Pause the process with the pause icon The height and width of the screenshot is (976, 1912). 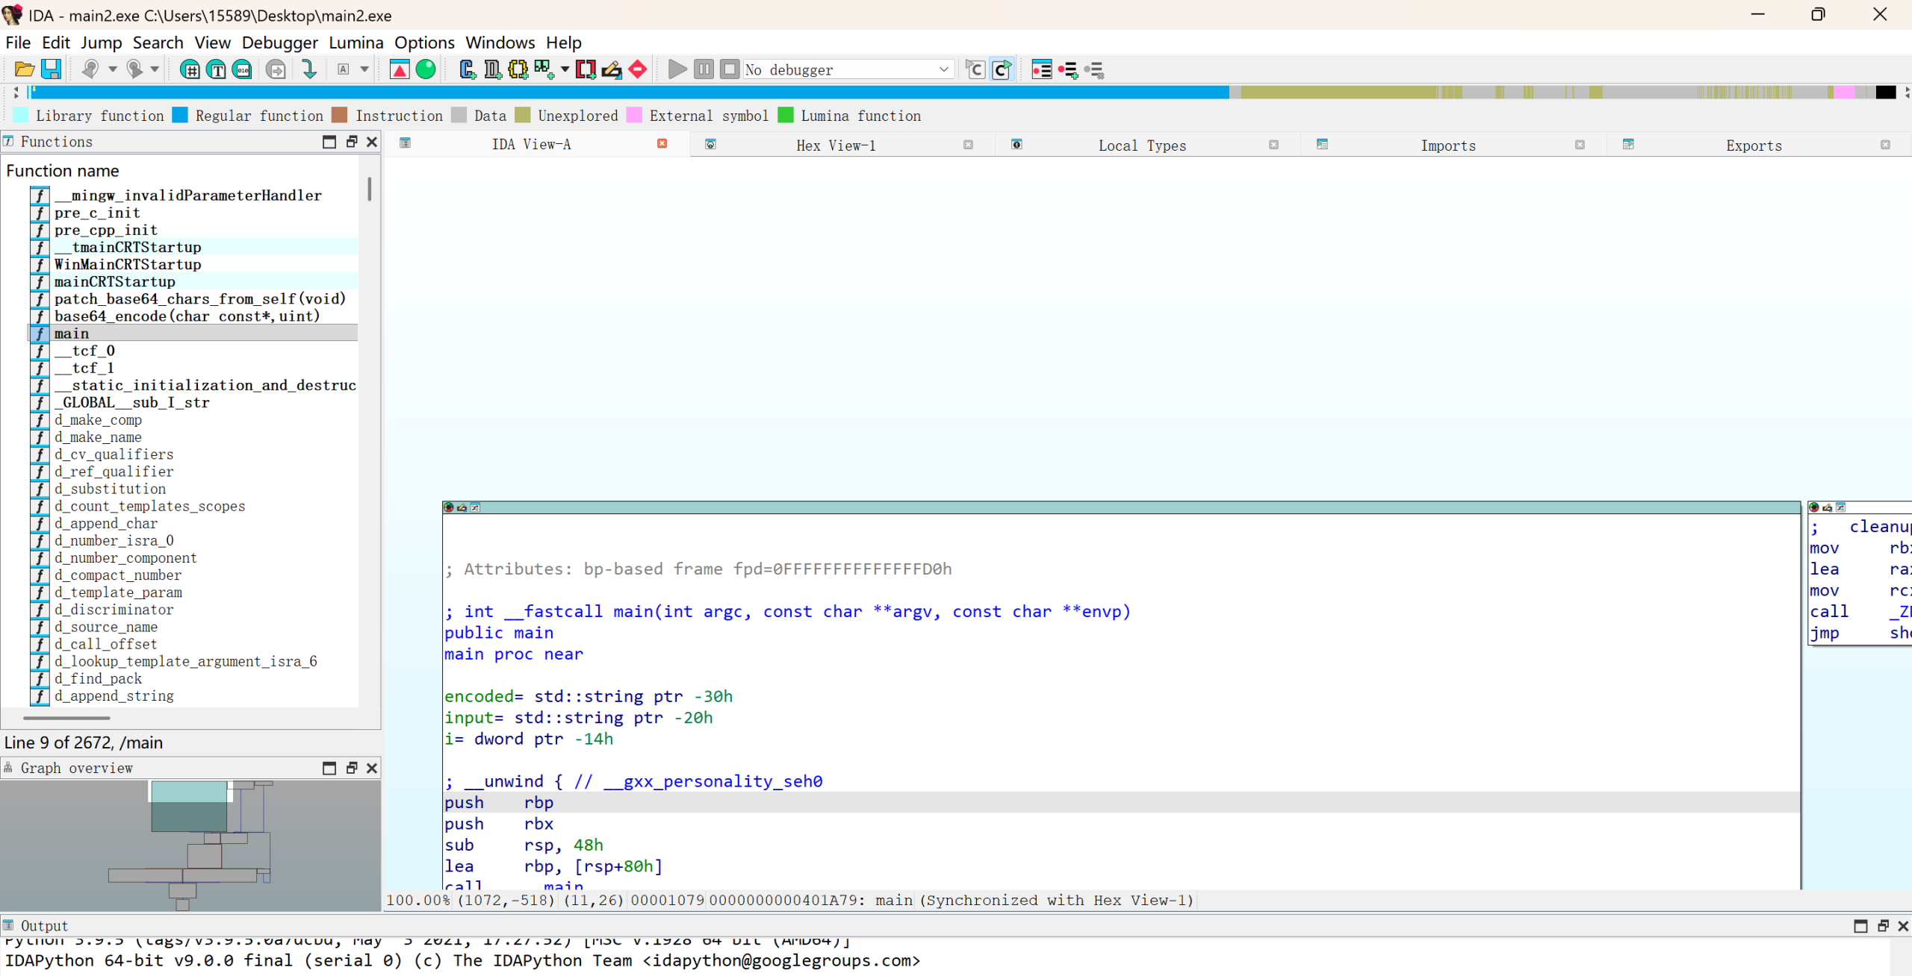pos(703,69)
